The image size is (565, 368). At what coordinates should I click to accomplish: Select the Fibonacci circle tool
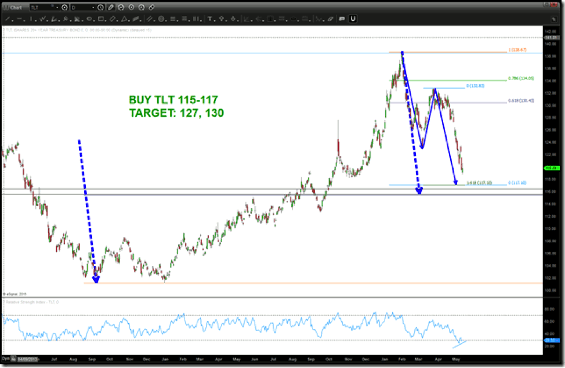tap(161, 19)
